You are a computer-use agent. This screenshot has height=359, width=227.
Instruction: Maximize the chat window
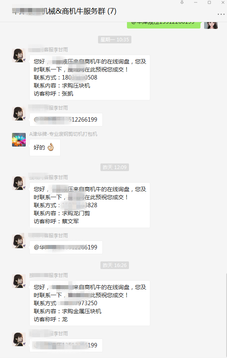[x=209, y=2]
